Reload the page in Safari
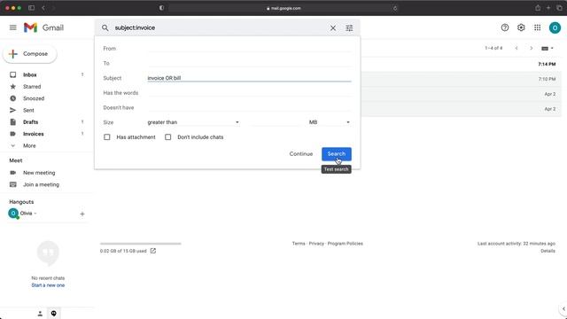This screenshot has width=567, height=319. click(x=395, y=8)
